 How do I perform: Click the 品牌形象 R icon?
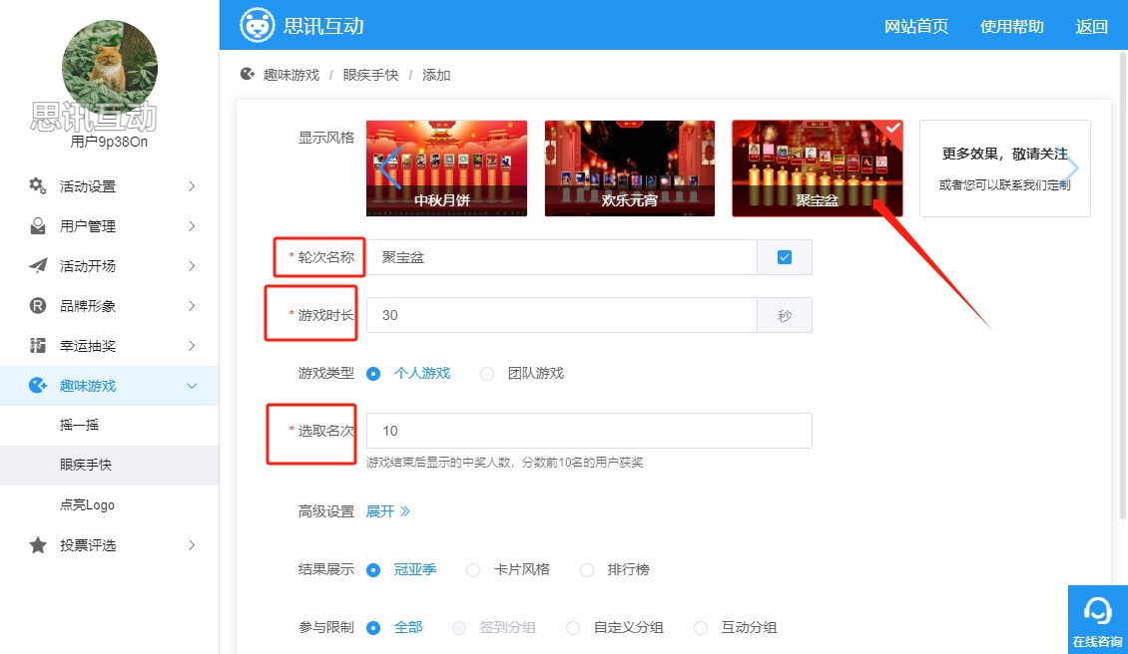38,306
